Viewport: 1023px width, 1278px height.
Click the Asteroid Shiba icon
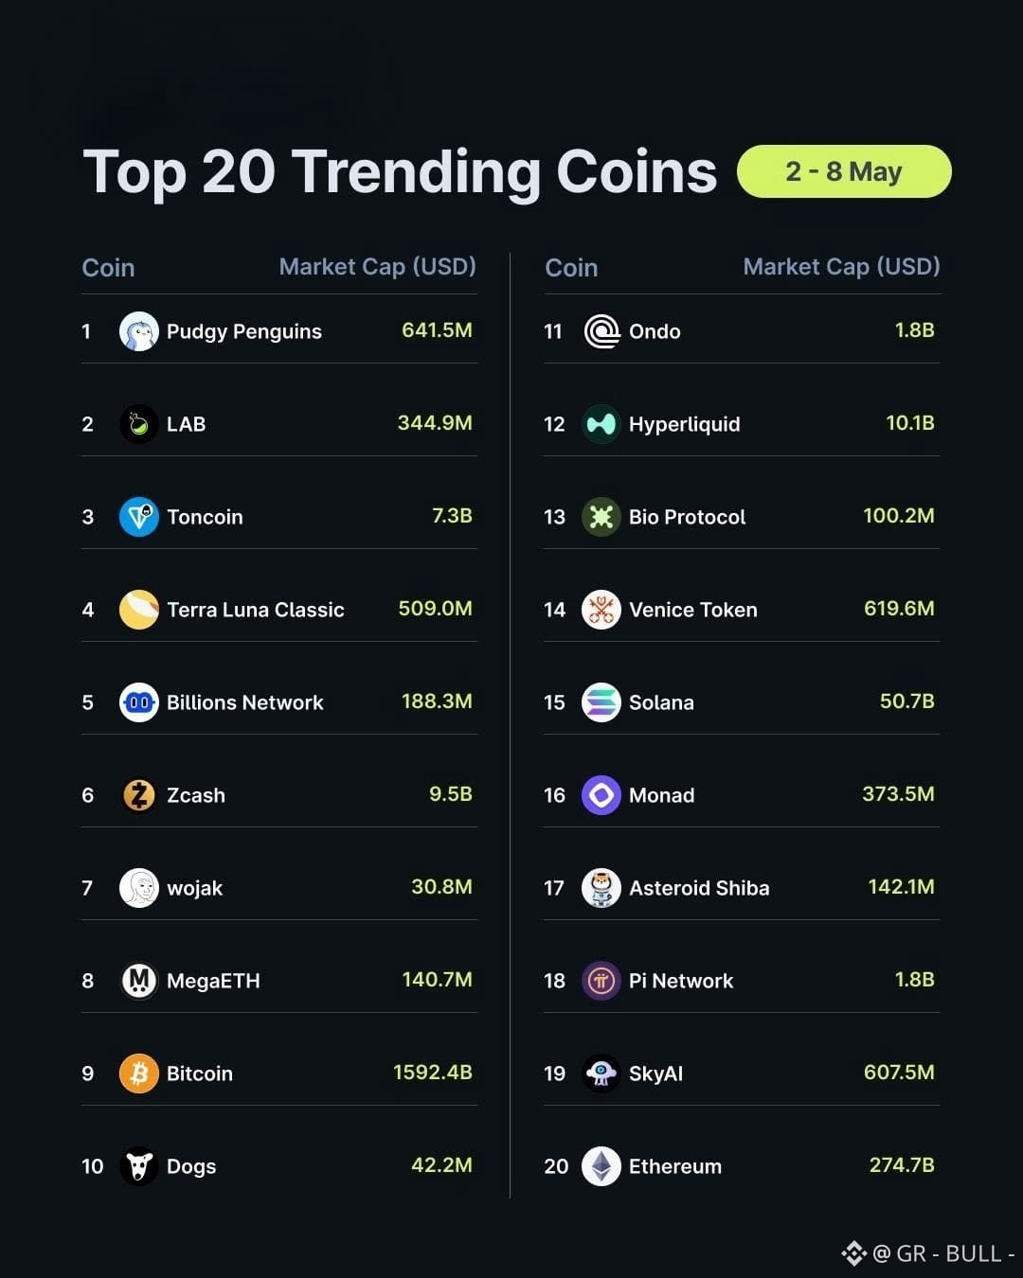click(x=601, y=888)
